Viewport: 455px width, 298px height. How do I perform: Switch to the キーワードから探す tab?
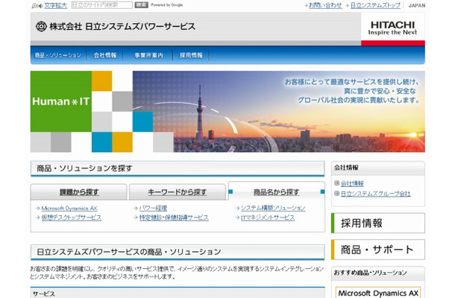click(178, 192)
